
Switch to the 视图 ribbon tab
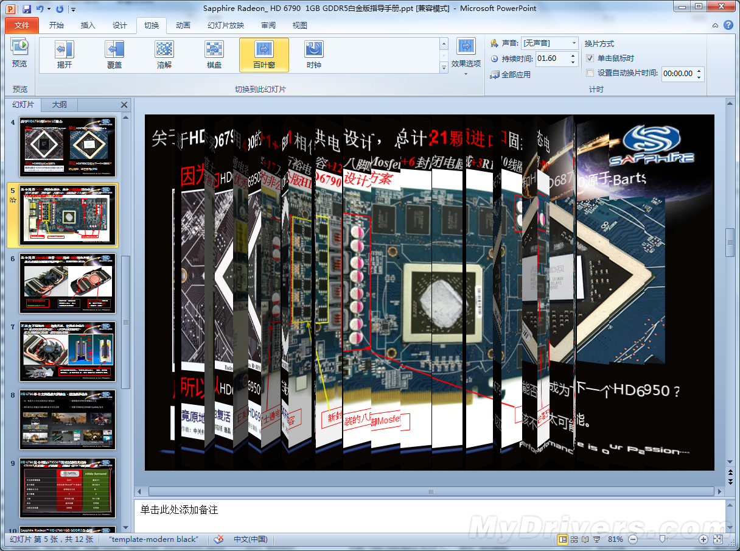[x=300, y=26]
